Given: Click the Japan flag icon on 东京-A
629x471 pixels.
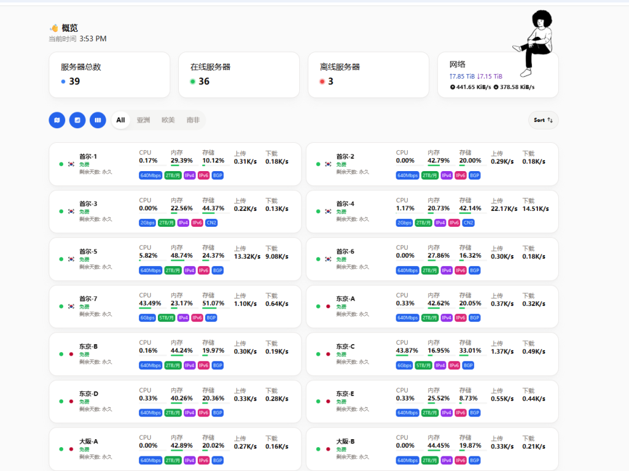Looking at the screenshot, I should (328, 307).
